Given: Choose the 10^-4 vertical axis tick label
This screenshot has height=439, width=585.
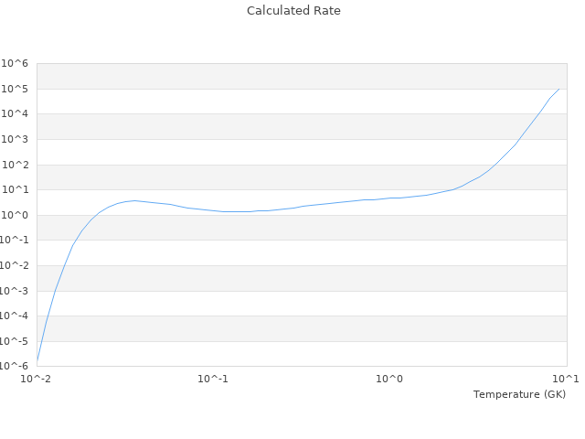Looking at the screenshot, I should point(13,316).
